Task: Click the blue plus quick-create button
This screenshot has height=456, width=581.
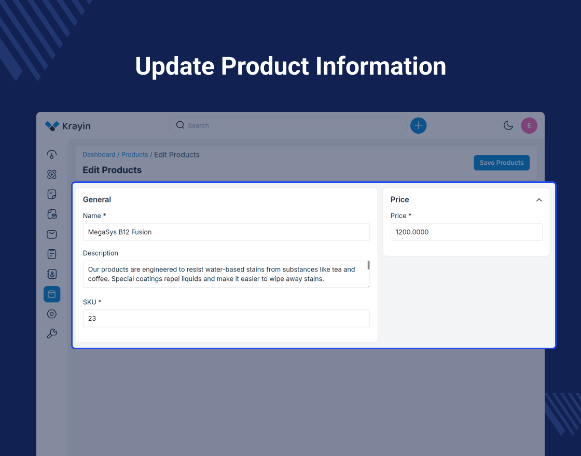Action: (418, 125)
